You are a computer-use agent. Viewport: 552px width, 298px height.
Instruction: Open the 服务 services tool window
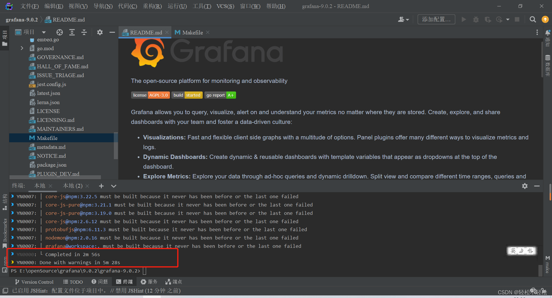[149, 282]
